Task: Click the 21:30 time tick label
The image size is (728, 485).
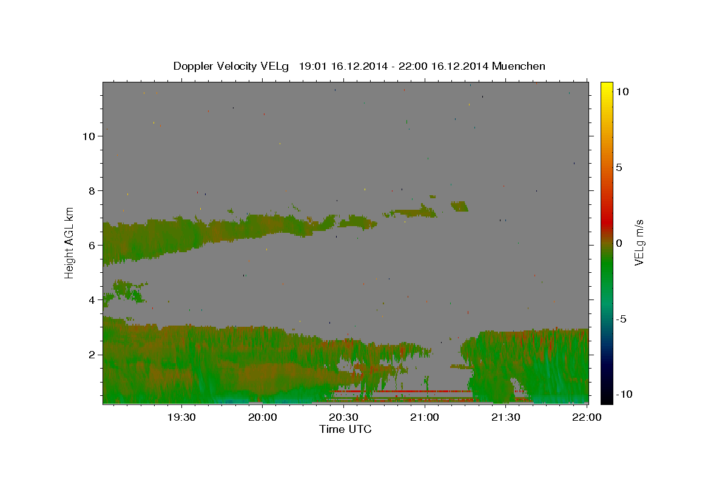Action: [505, 417]
